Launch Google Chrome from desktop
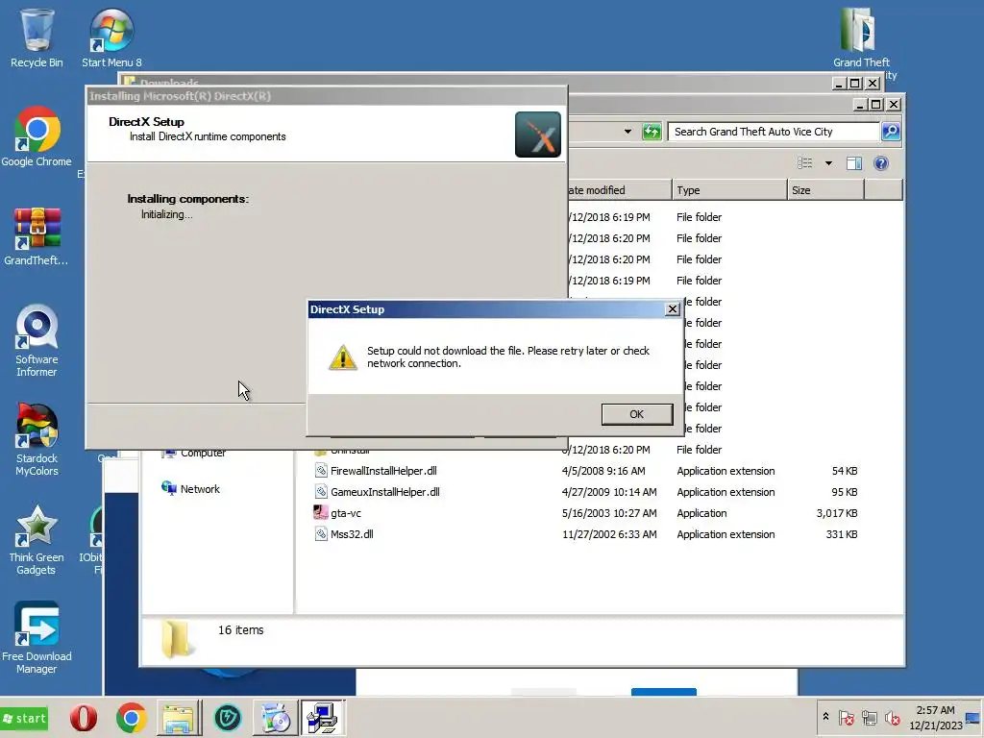The height and width of the screenshot is (738, 984). [37, 136]
